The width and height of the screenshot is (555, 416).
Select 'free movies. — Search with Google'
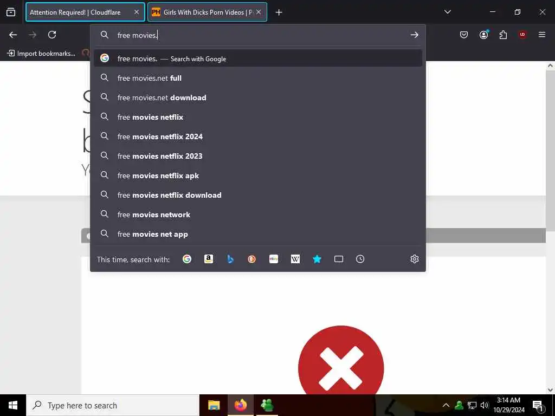pyautogui.click(x=257, y=58)
